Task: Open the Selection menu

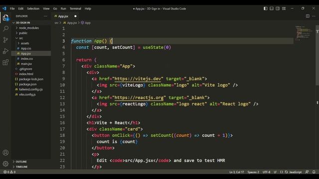Action: point(33,8)
